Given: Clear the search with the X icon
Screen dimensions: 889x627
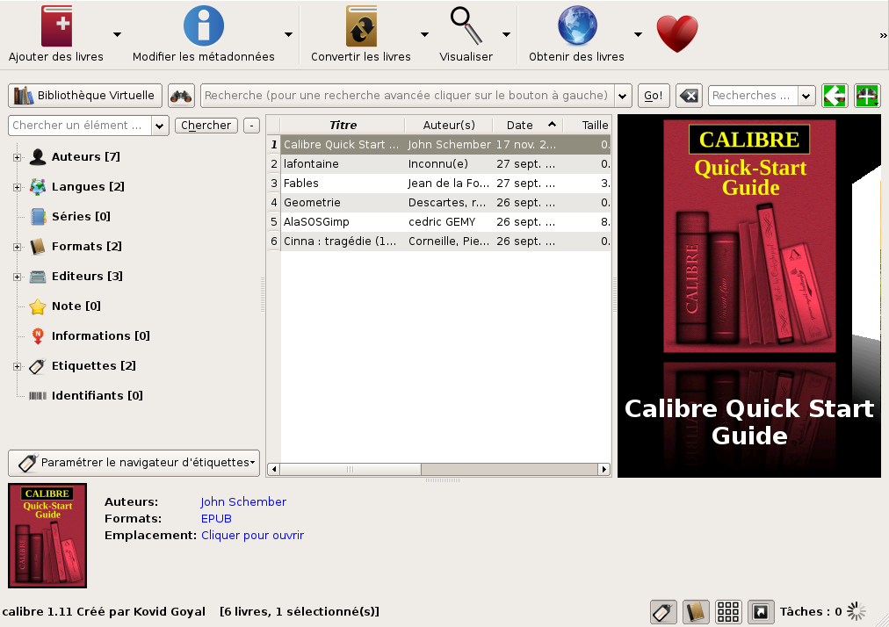Looking at the screenshot, I should (689, 95).
